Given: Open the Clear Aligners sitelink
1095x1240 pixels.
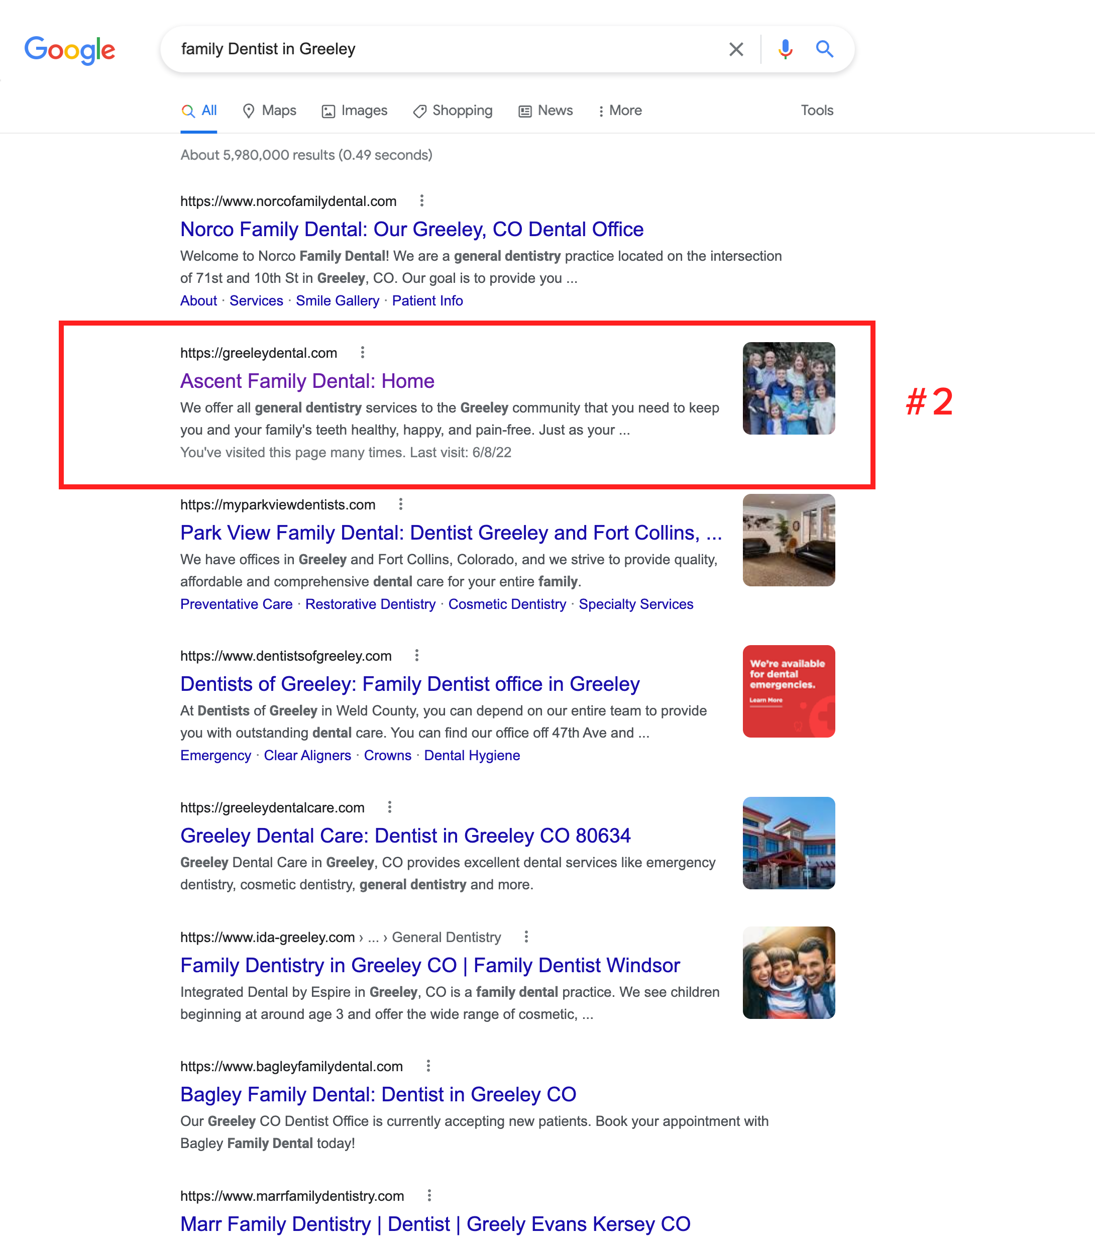Looking at the screenshot, I should (x=307, y=755).
